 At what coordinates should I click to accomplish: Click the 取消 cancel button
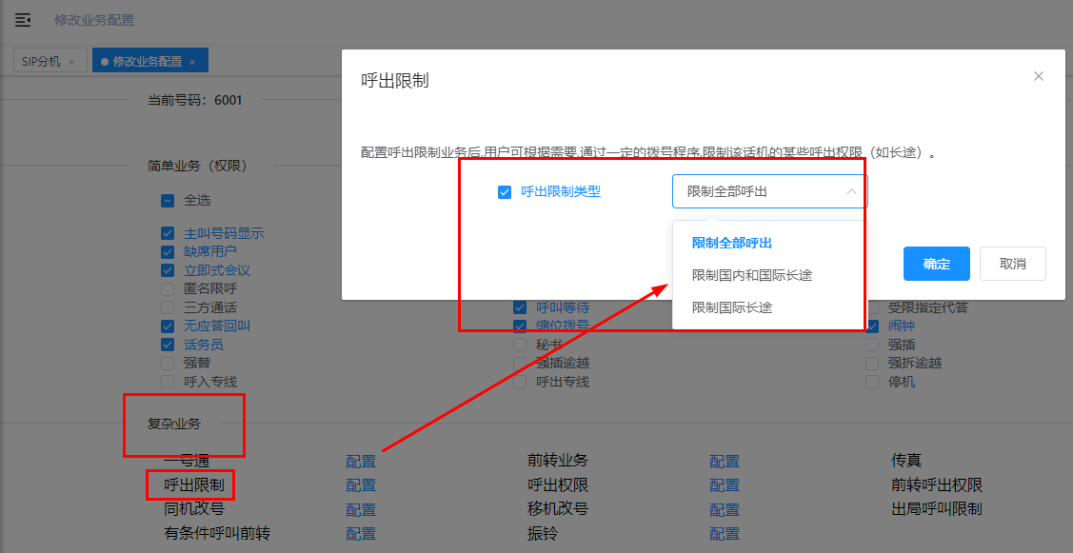1012,264
